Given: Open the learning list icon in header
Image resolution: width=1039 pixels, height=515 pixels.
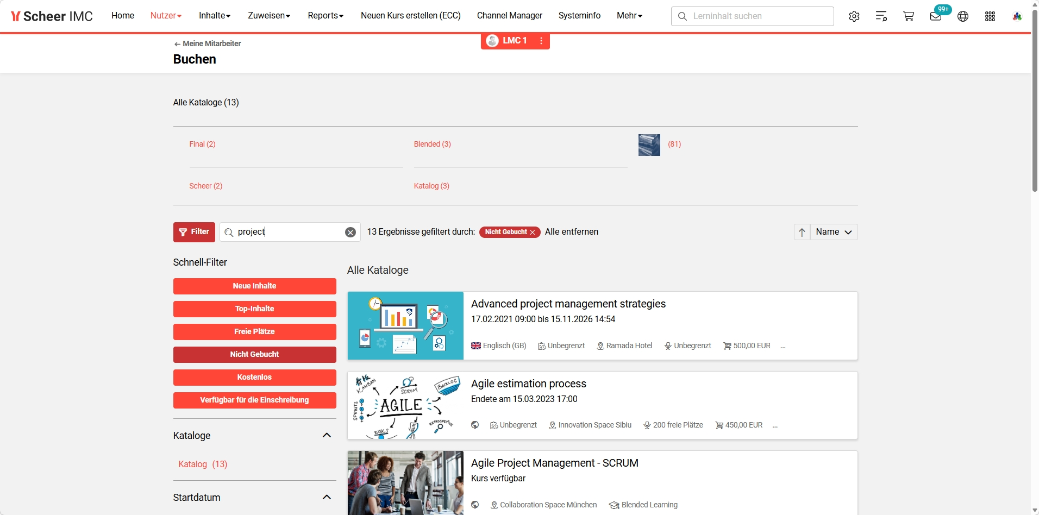Looking at the screenshot, I should pyautogui.click(x=881, y=16).
